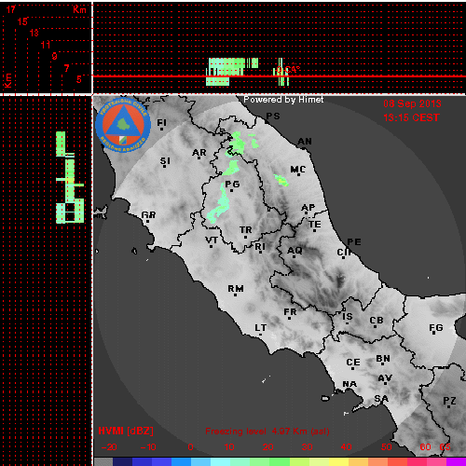Click the 'GR' city label on the map
Viewport: 466px width, 466px height.
click(x=148, y=215)
